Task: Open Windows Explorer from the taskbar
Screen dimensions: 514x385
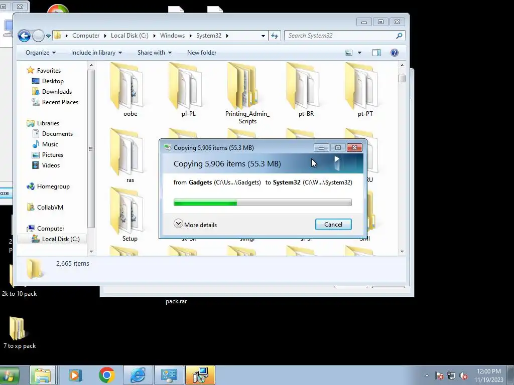Action: tap(43, 375)
